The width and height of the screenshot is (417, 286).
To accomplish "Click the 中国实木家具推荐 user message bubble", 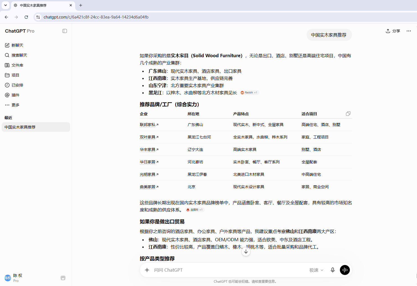I will [329, 35].
